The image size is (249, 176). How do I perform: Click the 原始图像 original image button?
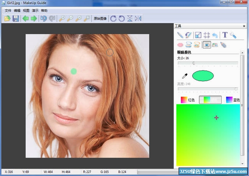(x=100, y=18)
